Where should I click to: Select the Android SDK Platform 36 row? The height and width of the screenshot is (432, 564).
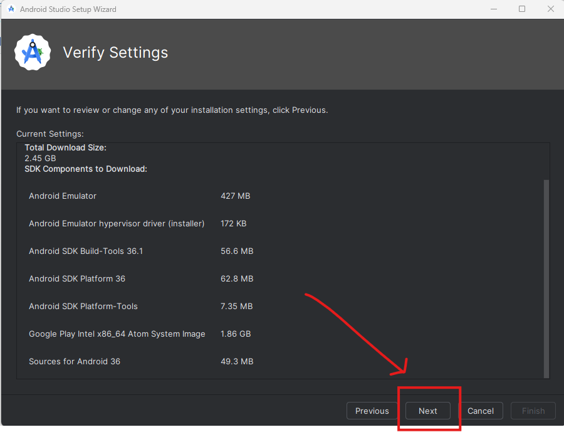(x=77, y=279)
